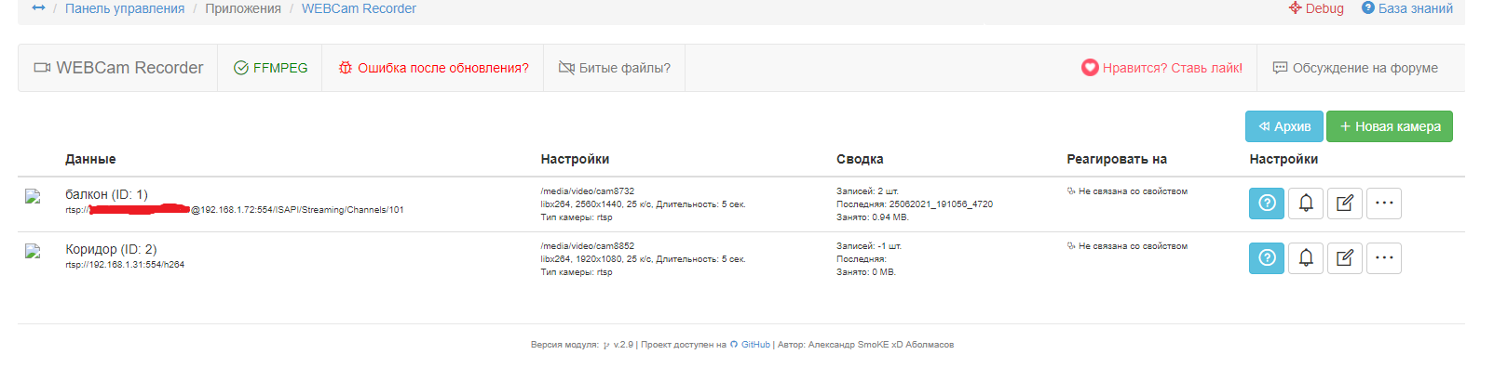The image size is (1494, 381).
Task: Click help icon for Коридор camera
Action: [1267, 258]
